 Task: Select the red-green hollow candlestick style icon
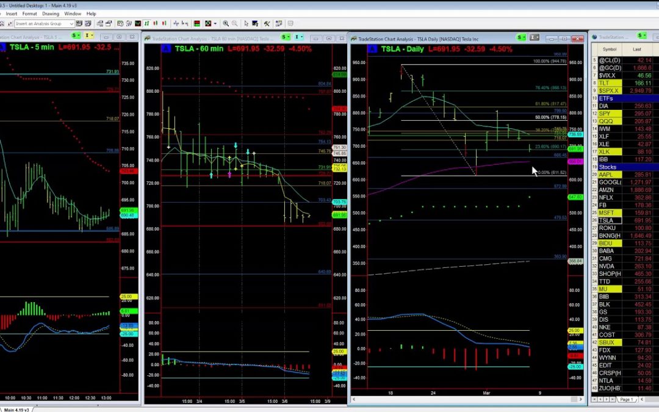pyautogui.click(x=164, y=24)
